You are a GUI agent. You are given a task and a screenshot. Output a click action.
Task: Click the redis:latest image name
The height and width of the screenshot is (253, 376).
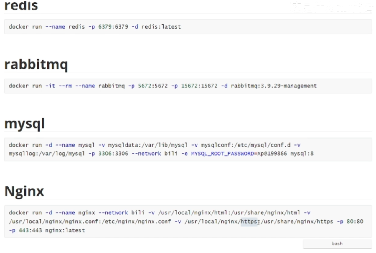coord(161,27)
